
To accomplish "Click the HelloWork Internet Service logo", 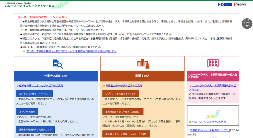I will coord(30,5).
